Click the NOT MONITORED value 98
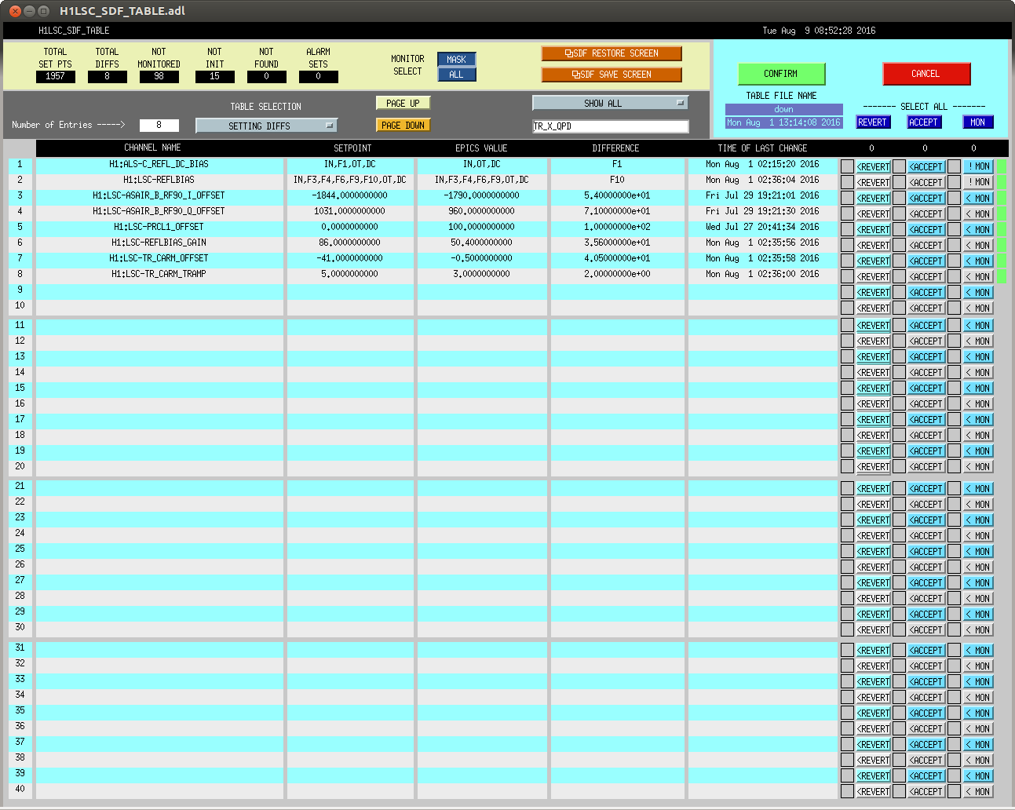The width and height of the screenshot is (1015, 810). click(159, 77)
